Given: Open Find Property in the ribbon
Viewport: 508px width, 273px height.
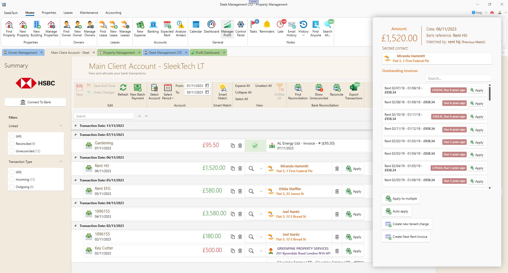Looking at the screenshot, I should click(x=9, y=29).
